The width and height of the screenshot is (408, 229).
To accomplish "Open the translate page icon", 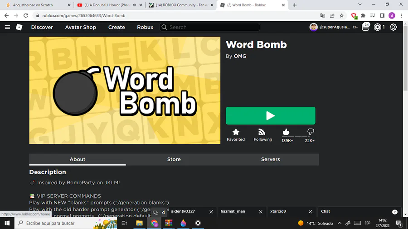I will point(322,15).
